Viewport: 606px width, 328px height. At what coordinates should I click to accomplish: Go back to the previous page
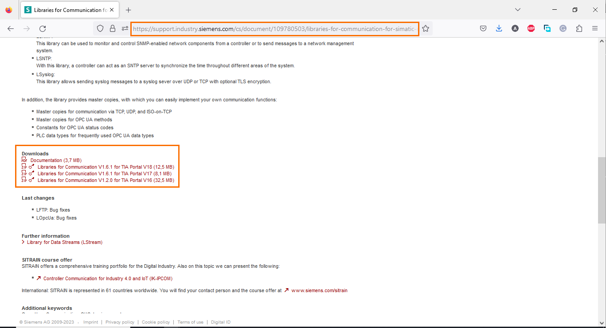11,28
